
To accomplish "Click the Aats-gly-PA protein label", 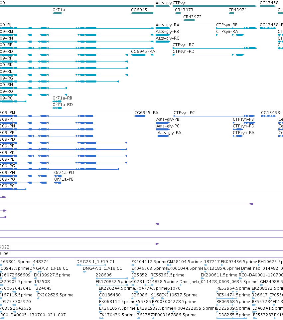I will [169, 133].
